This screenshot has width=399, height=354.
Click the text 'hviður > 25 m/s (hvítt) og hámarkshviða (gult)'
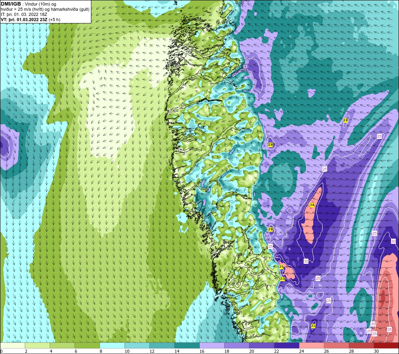pyautogui.click(x=45, y=10)
